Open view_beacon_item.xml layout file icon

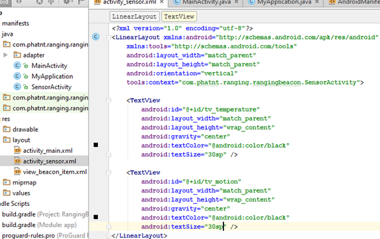tap(17, 171)
